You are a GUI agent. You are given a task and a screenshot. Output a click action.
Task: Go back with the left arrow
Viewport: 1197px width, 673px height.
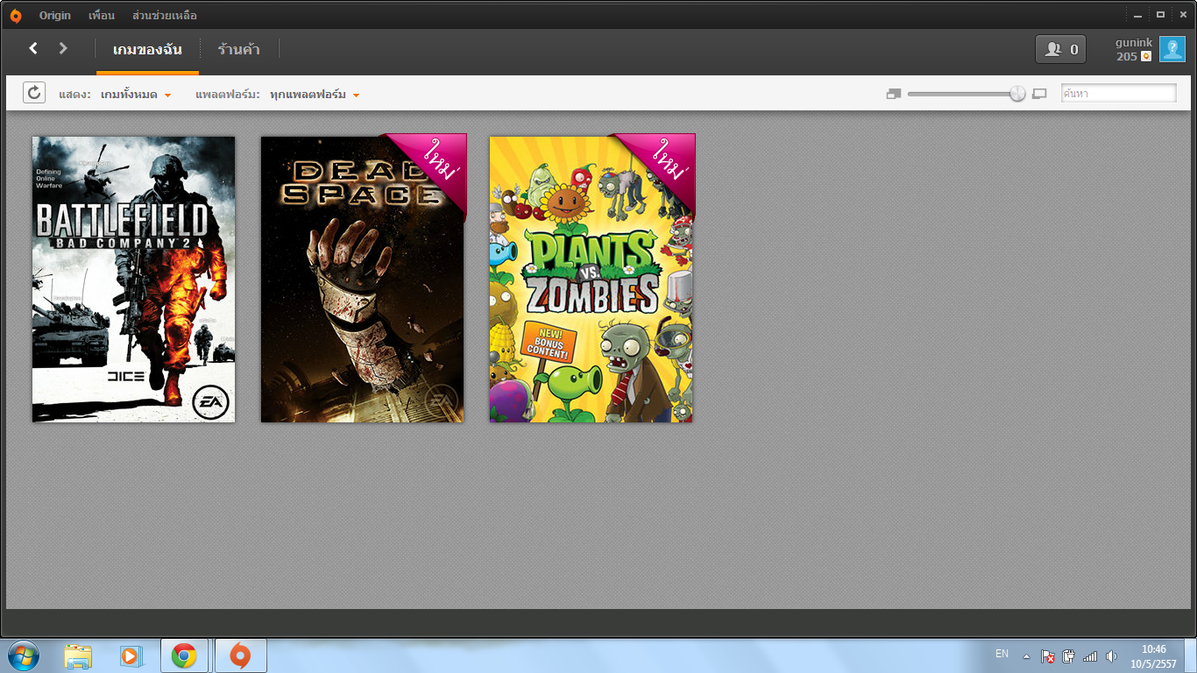(x=33, y=48)
